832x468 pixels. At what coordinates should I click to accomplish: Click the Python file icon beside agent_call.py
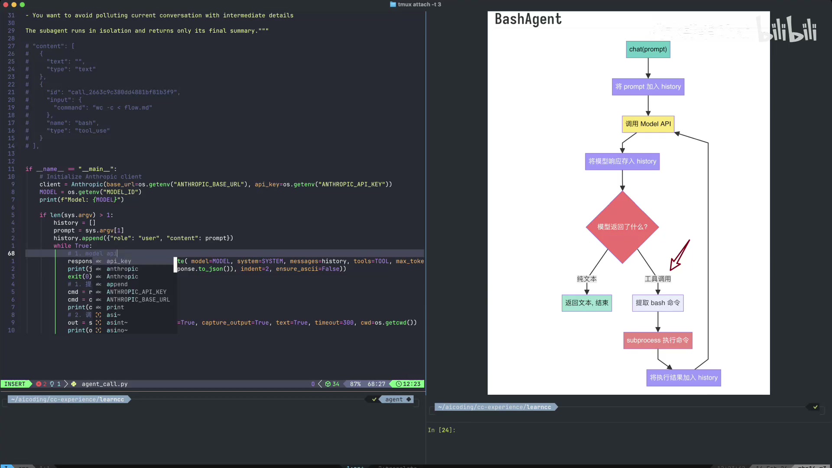pos(74,384)
